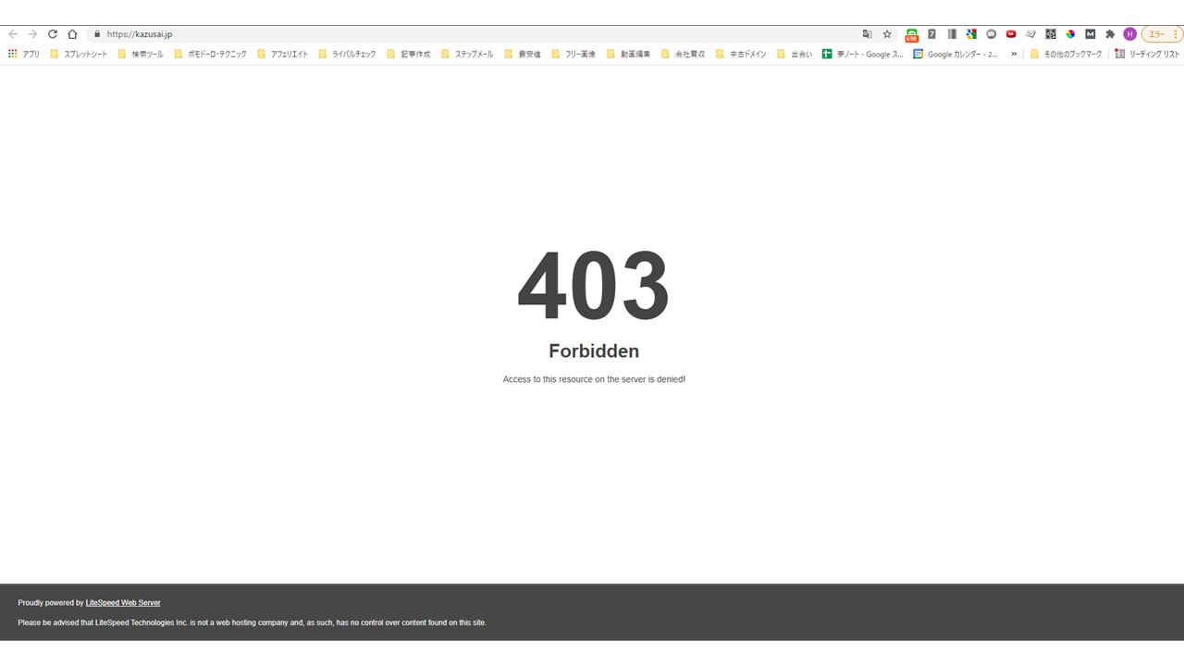Follow the LiteSpeed Web Server link
The height and width of the screenshot is (666, 1184).
pyautogui.click(x=122, y=602)
